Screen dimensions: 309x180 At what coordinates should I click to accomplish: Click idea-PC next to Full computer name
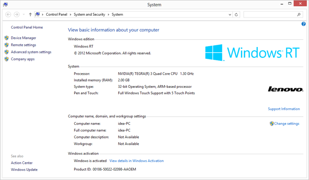(x=124, y=131)
